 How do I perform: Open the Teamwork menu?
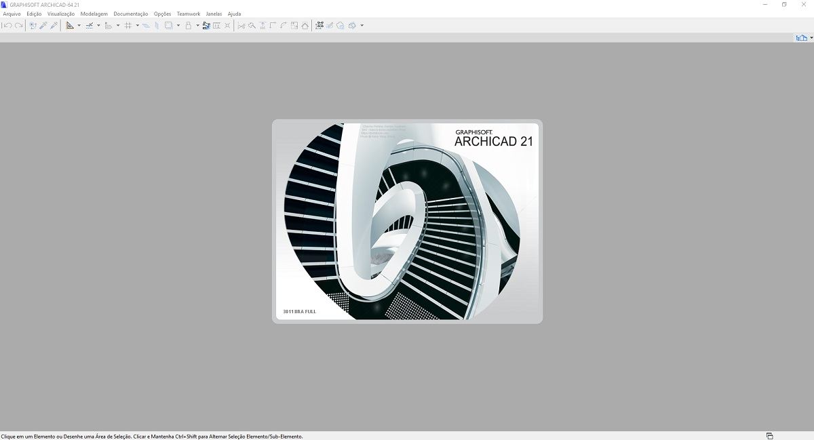[189, 14]
